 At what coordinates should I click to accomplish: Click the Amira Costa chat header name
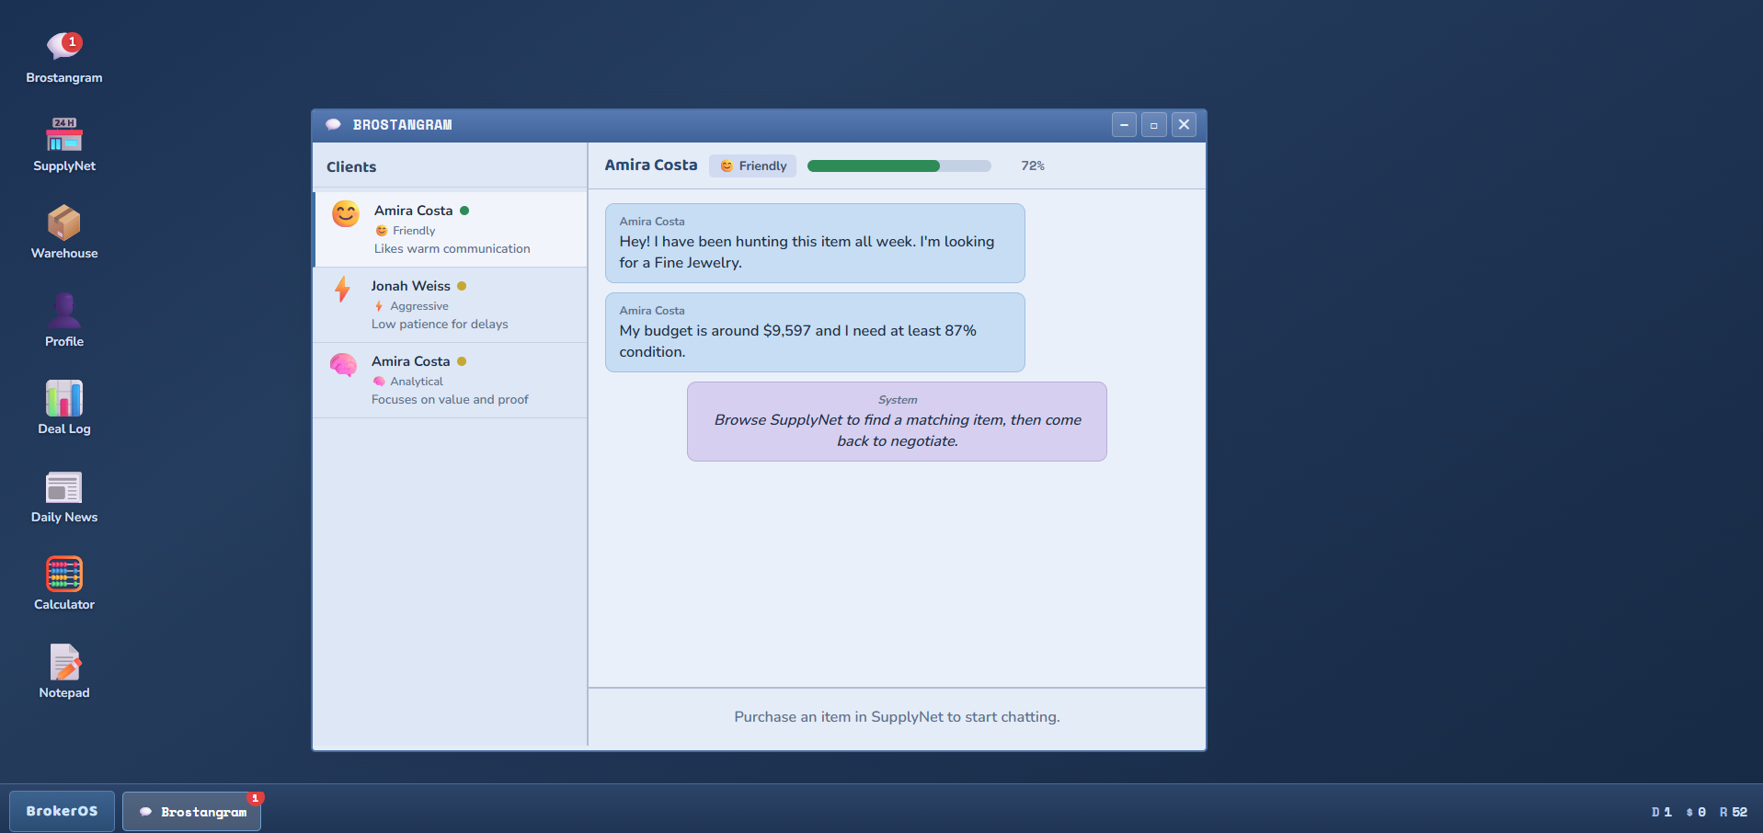651,165
